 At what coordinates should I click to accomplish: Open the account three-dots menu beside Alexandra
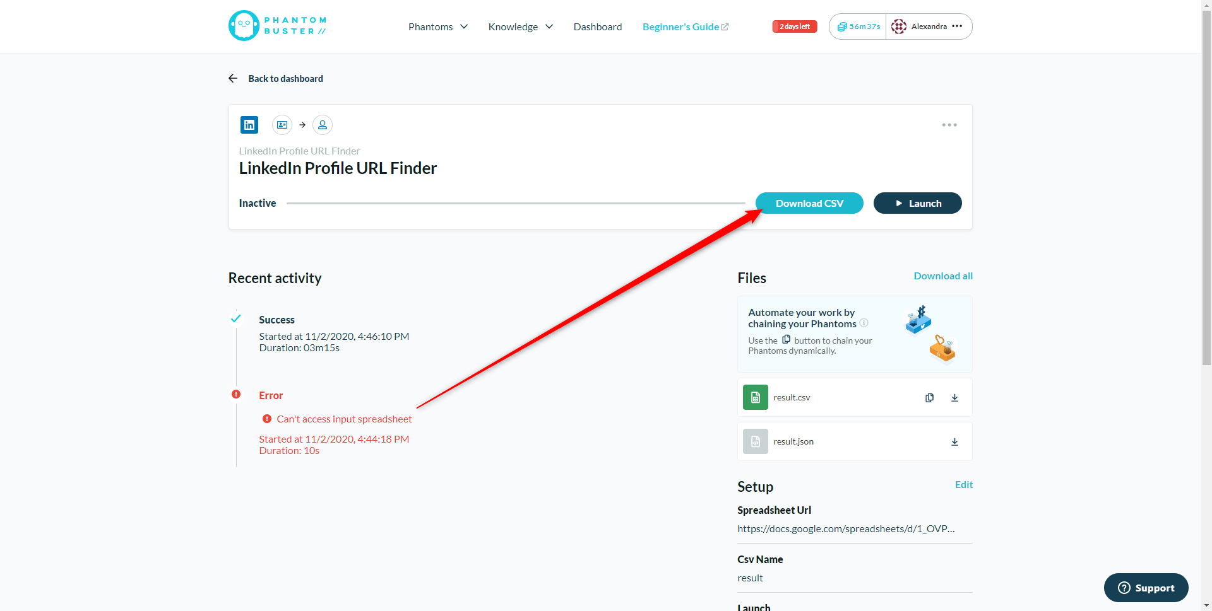tap(957, 26)
